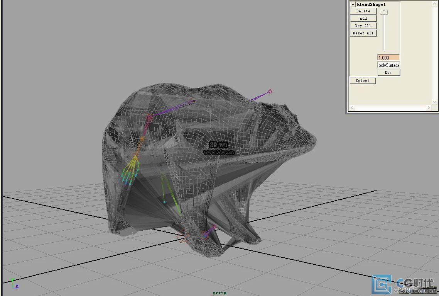Viewport: 439px width, 296px height.
Task: Collapse the blendShape1 section arrow
Action: point(353,5)
